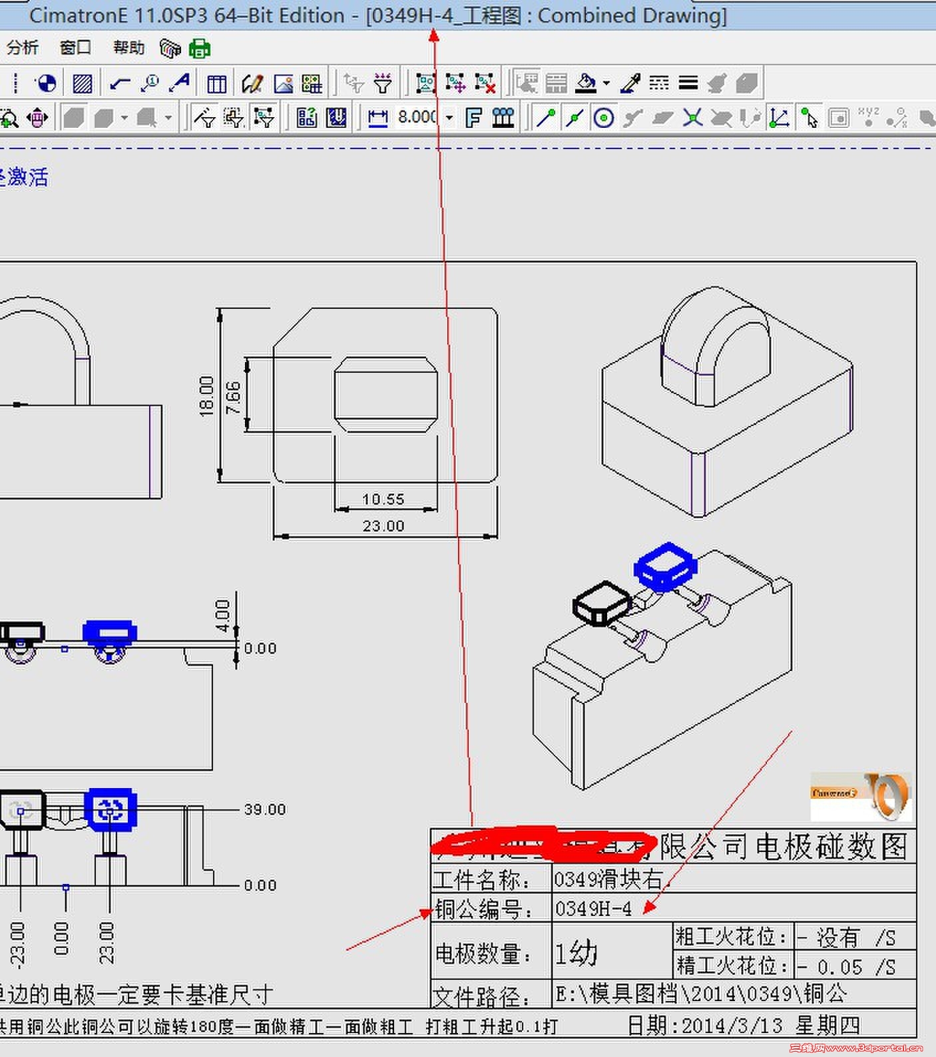This screenshot has width=936, height=1057.
Task: Click the box selection filter funnel
Action: 234,118
